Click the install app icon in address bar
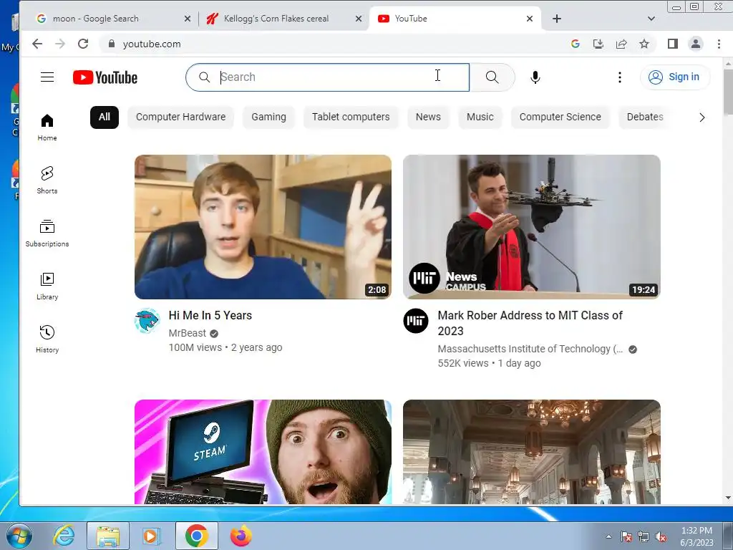733x550 pixels. [x=598, y=44]
